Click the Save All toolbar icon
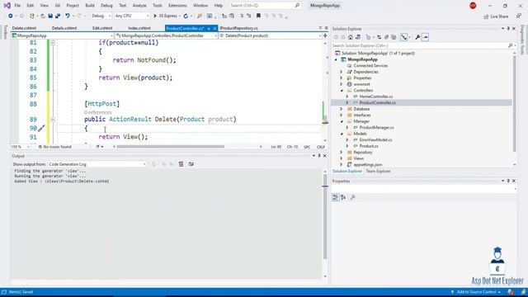 click(58, 16)
